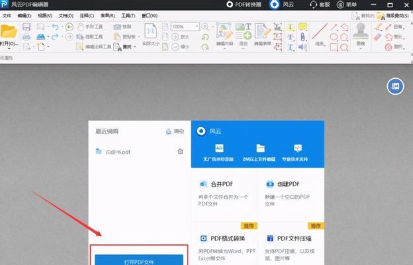Viewport: 413px width, 265px height.
Task: Open the 工具(T) menu
Action: pos(128,16)
